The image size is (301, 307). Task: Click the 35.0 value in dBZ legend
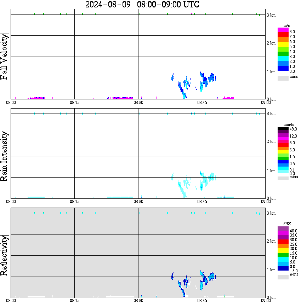click(x=294, y=235)
